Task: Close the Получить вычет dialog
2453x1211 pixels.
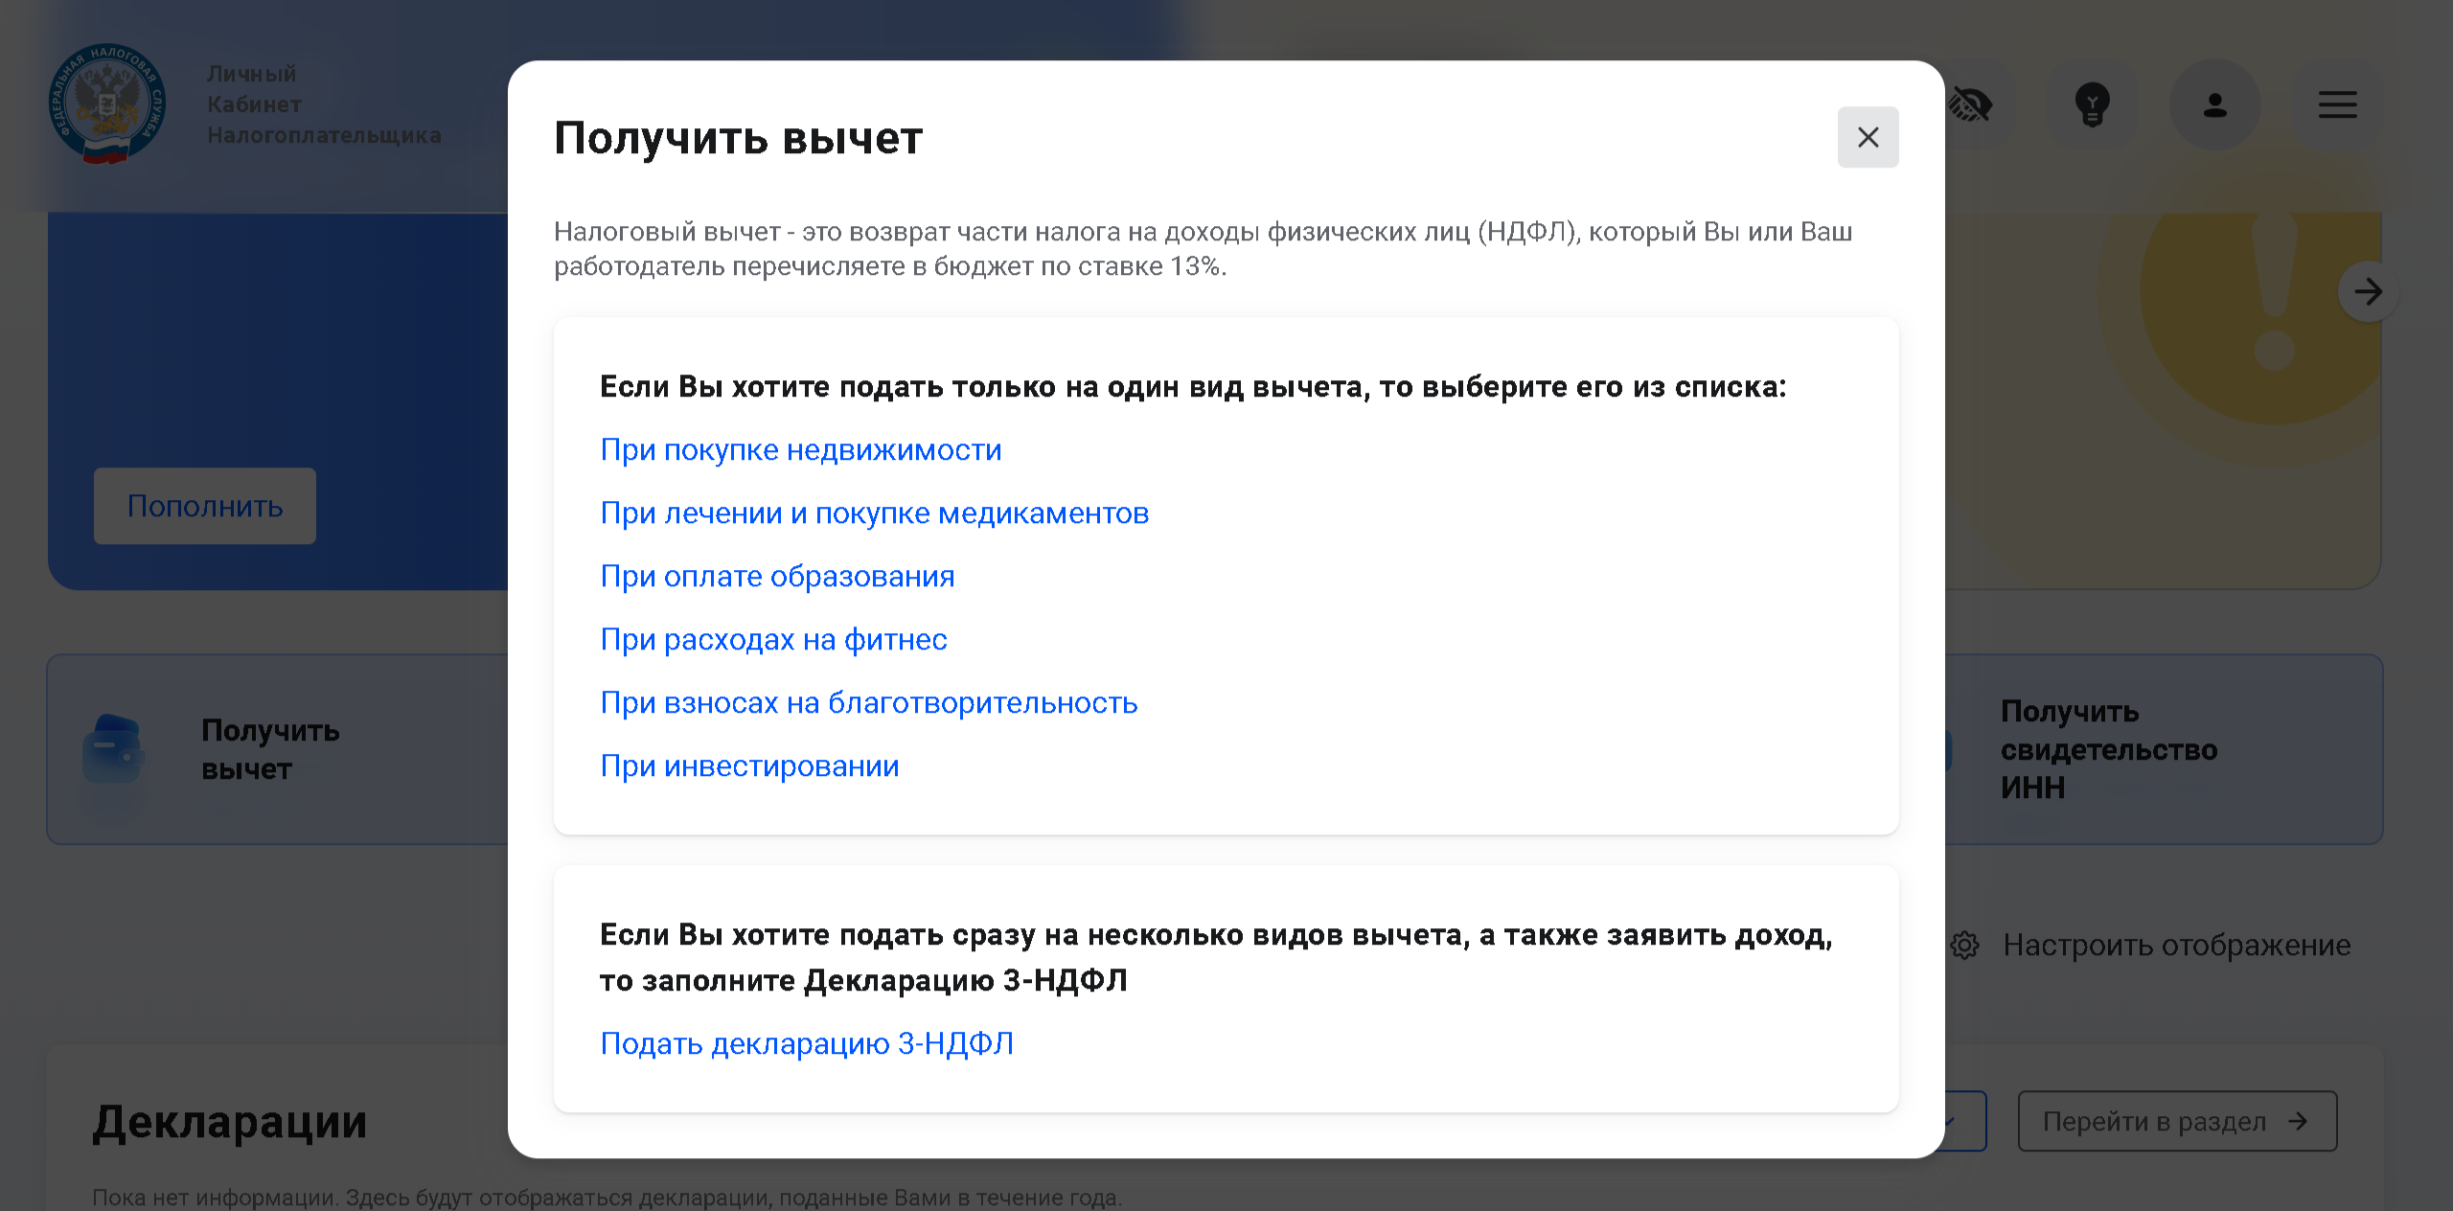Action: click(1868, 137)
